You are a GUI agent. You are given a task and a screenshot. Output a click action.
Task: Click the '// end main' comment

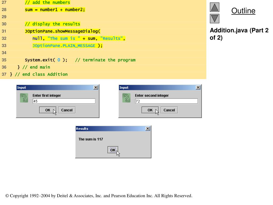36,67
